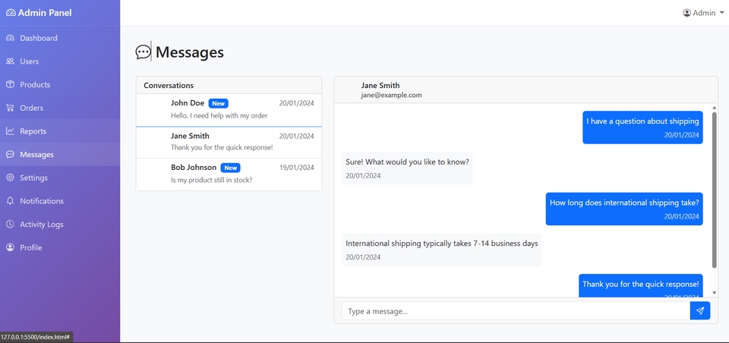729x343 pixels.
Task: Open the Admin user dropdown menu
Action: coord(703,13)
